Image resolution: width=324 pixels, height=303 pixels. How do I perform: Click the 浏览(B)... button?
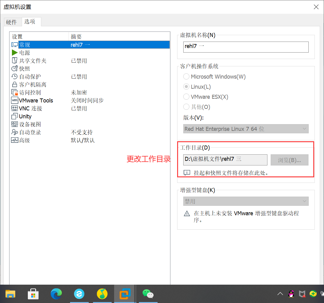[289, 160]
